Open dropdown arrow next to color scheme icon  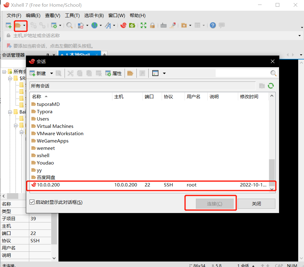point(87,25)
